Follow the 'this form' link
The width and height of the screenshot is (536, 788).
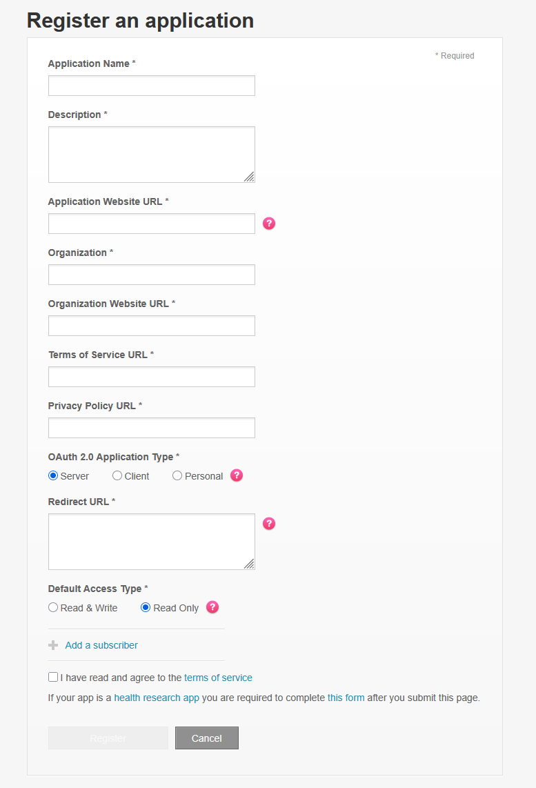346,698
